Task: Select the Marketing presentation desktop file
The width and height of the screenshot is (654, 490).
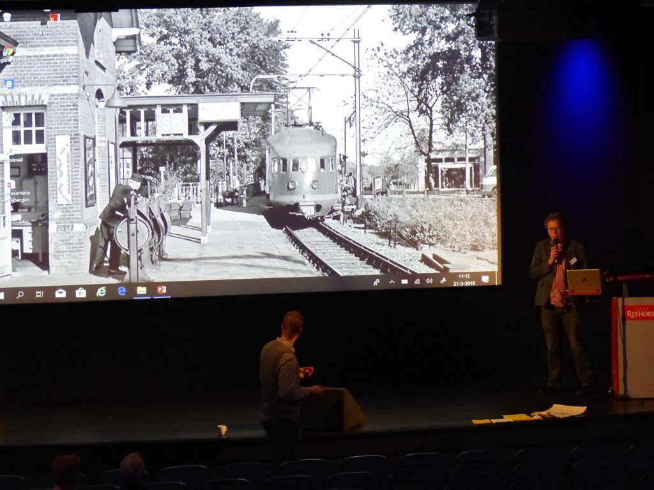Action: click(54, 19)
